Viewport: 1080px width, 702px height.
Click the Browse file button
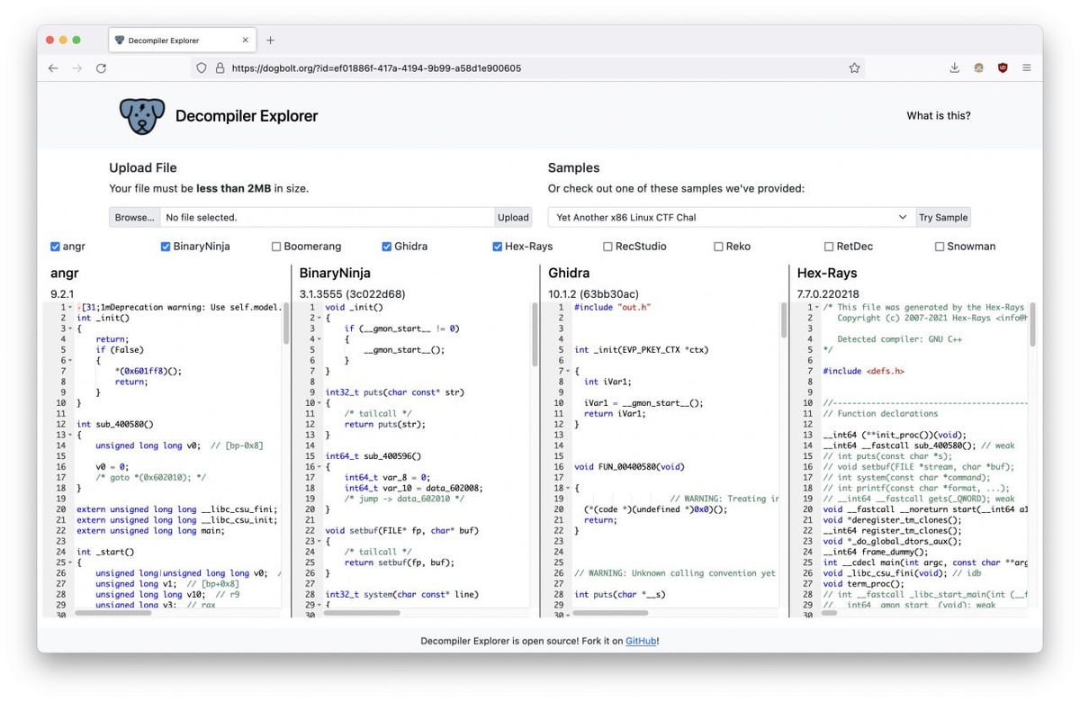click(x=135, y=218)
